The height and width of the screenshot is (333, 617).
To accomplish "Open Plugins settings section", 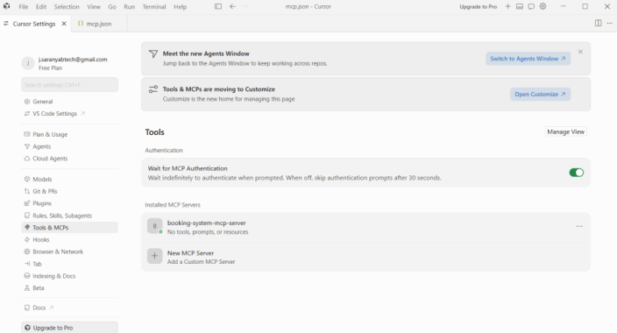I will coord(42,203).
